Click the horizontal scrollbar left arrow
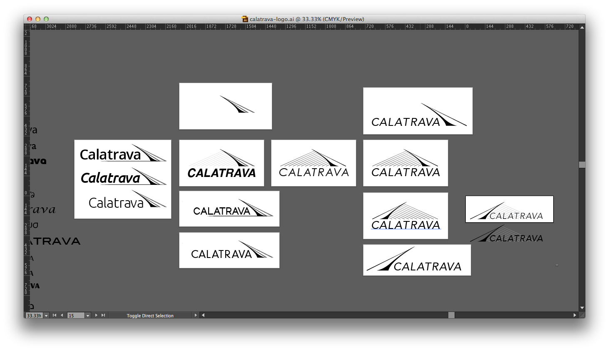 pyautogui.click(x=203, y=315)
